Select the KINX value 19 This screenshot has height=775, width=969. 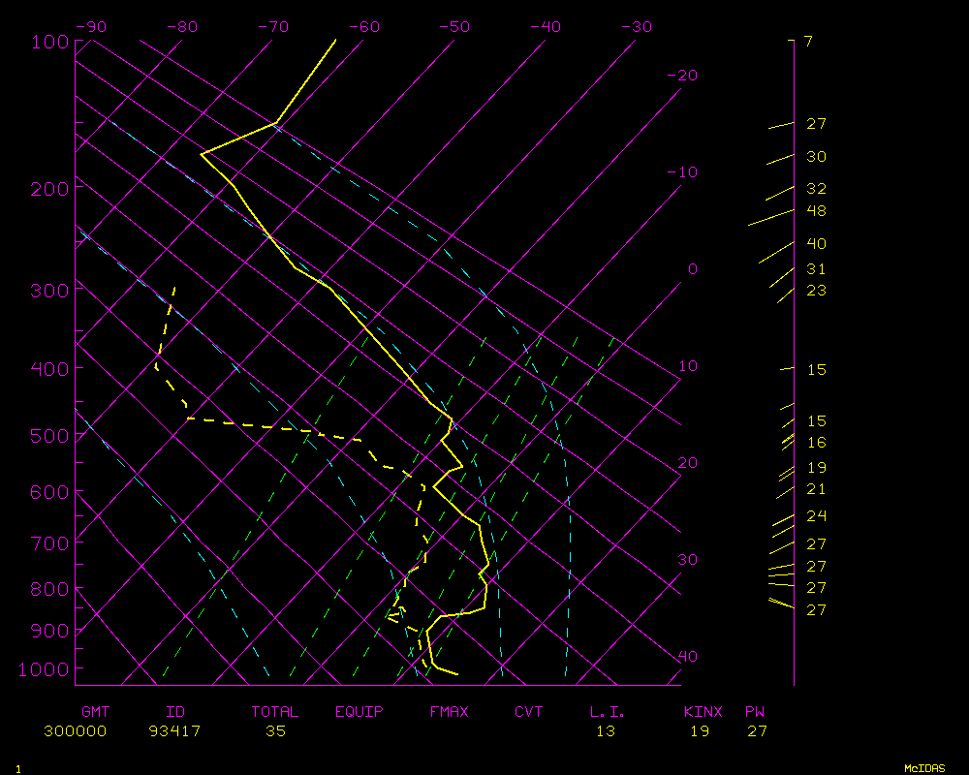pyautogui.click(x=700, y=731)
